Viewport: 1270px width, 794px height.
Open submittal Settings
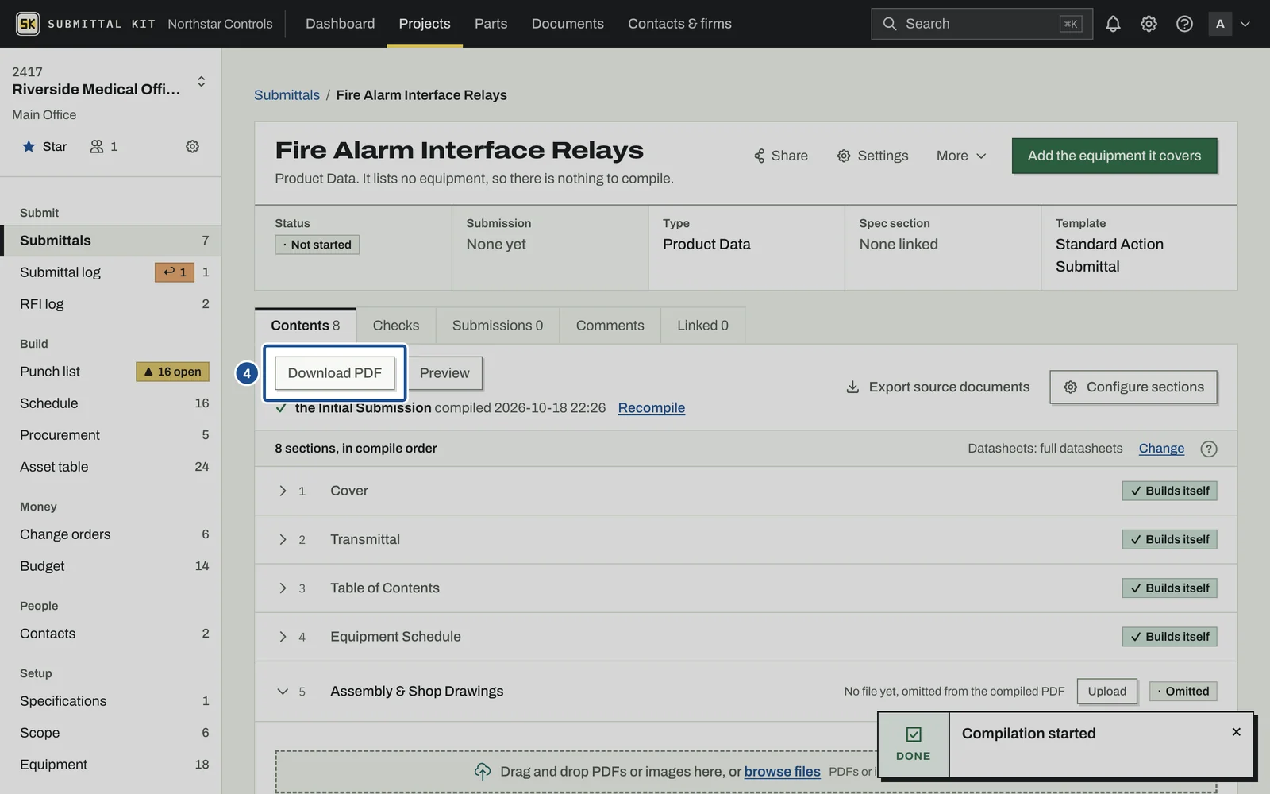pyautogui.click(x=872, y=156)
